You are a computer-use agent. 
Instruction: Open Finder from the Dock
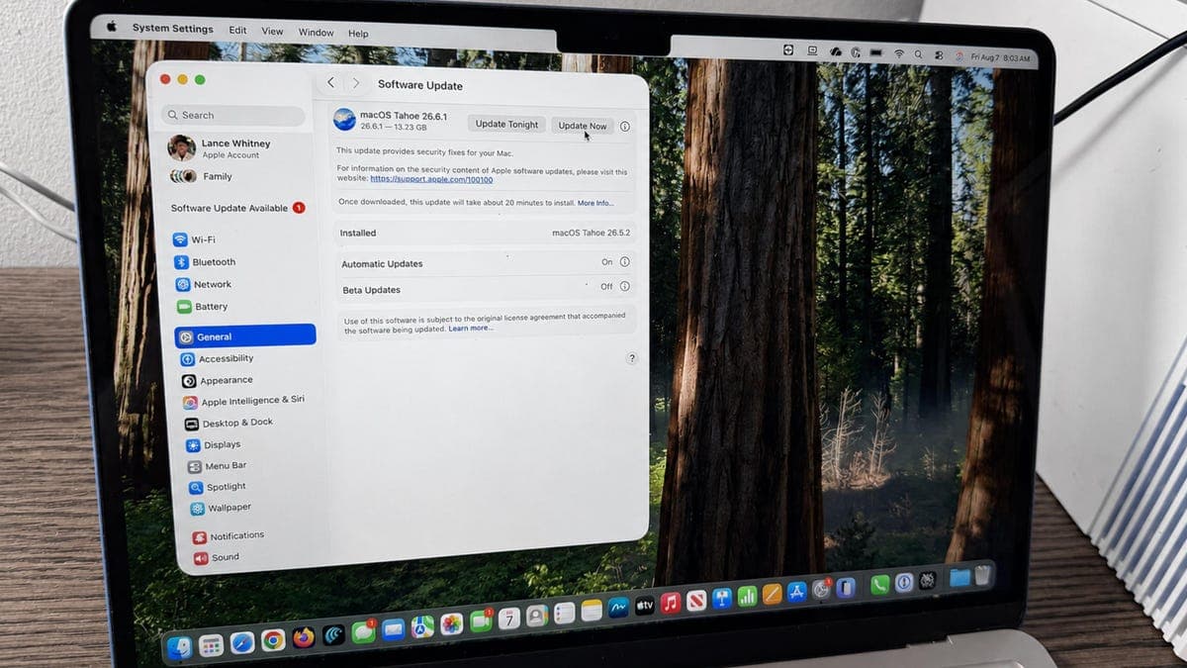(x=179, y=647)
